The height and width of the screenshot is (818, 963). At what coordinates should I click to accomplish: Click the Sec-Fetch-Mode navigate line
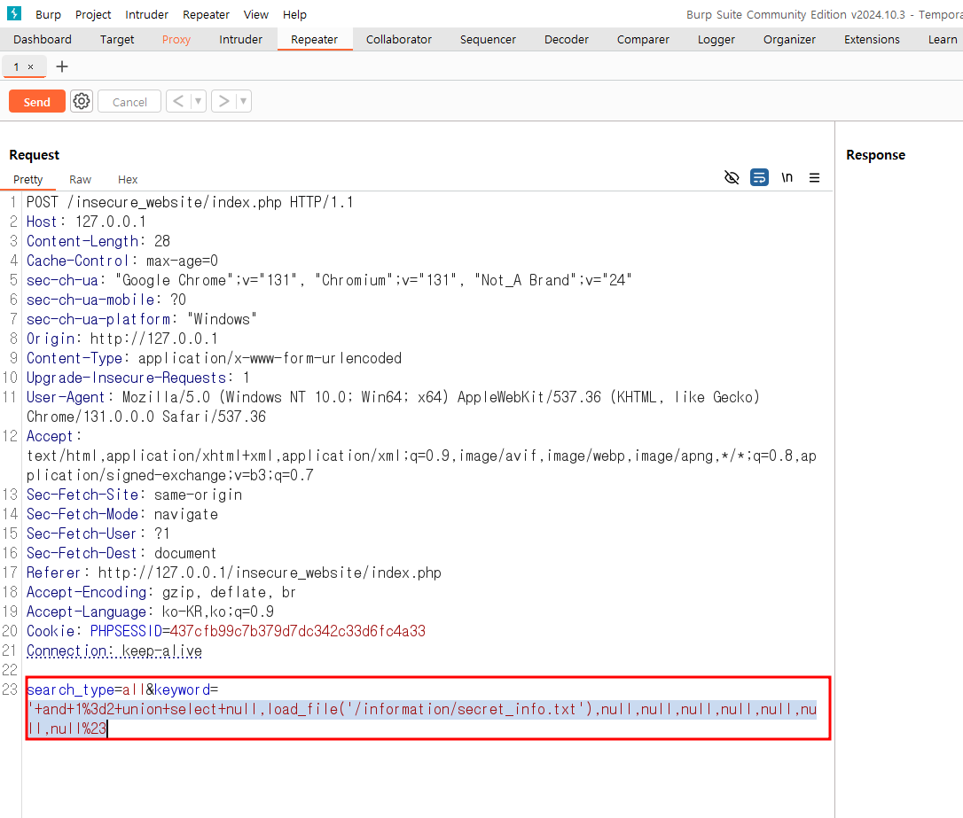pyautogui.click(x=122, y=514)
